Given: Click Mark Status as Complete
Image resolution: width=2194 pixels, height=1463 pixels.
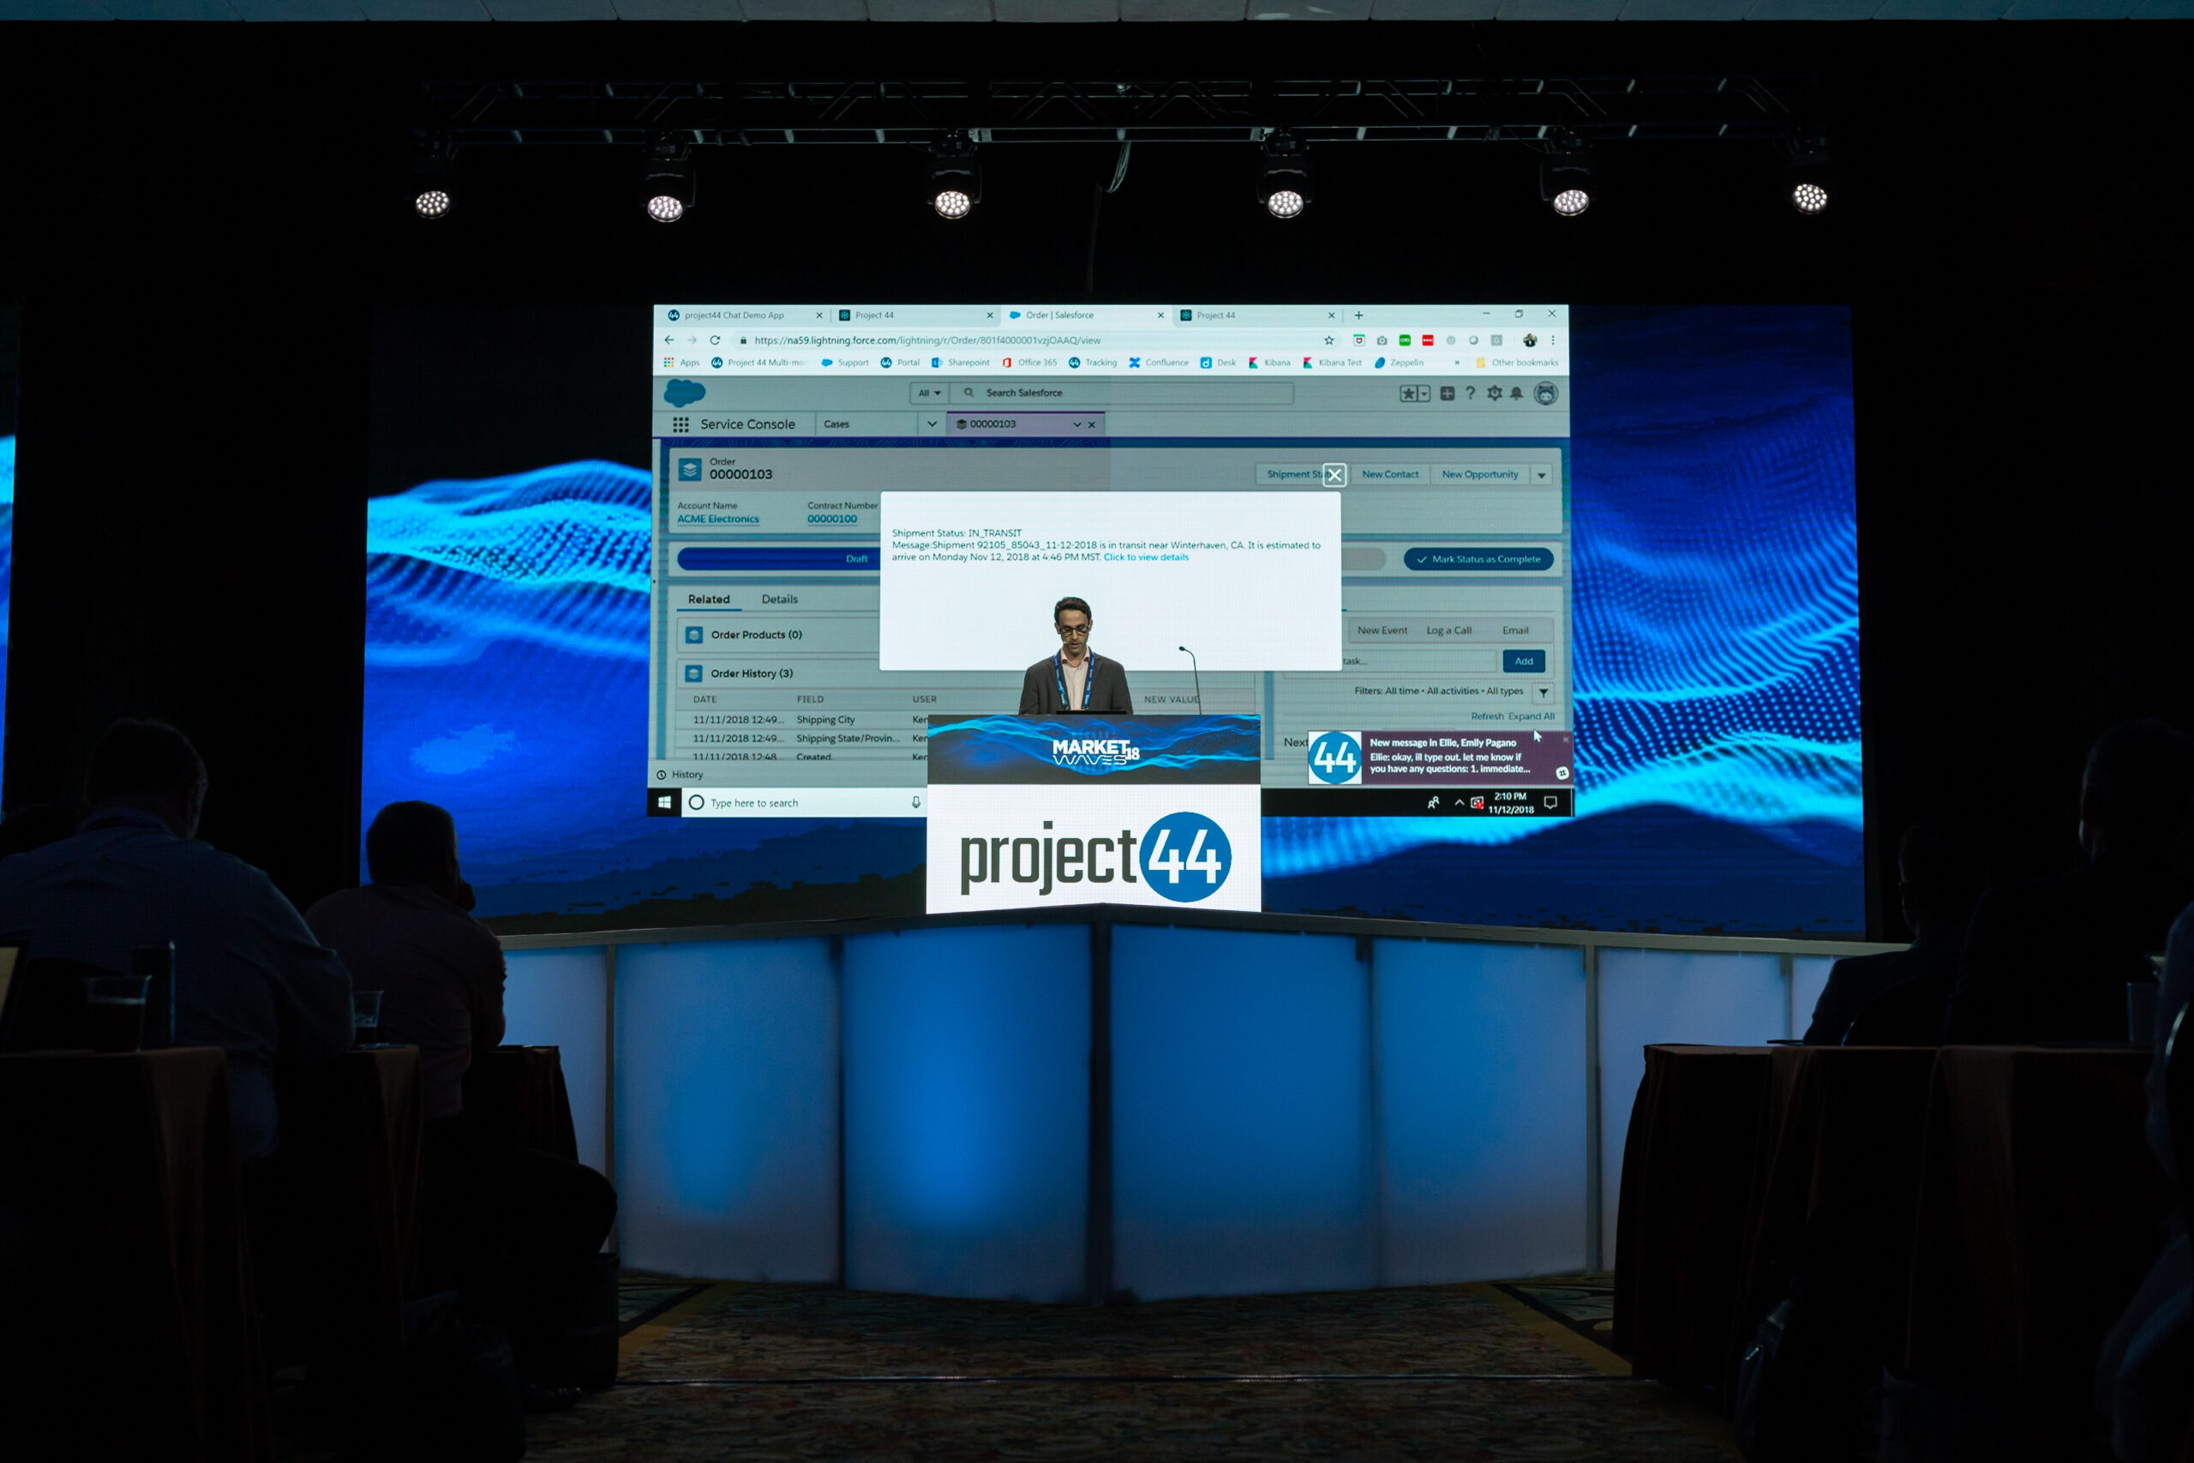Looking at the screenshot, I should [1478, 560].
